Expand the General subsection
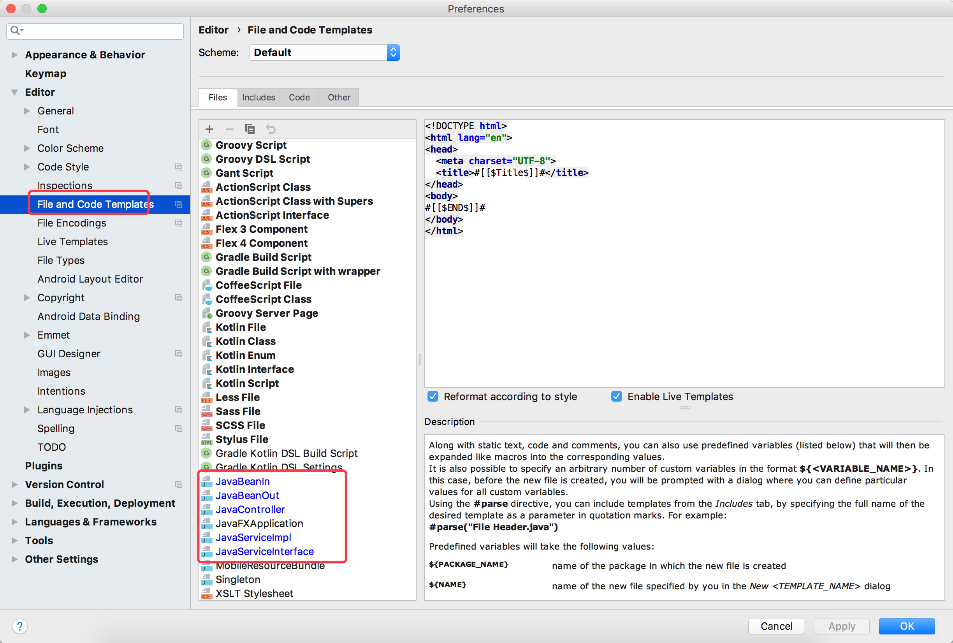953x643 pixels. coord(27,111)
